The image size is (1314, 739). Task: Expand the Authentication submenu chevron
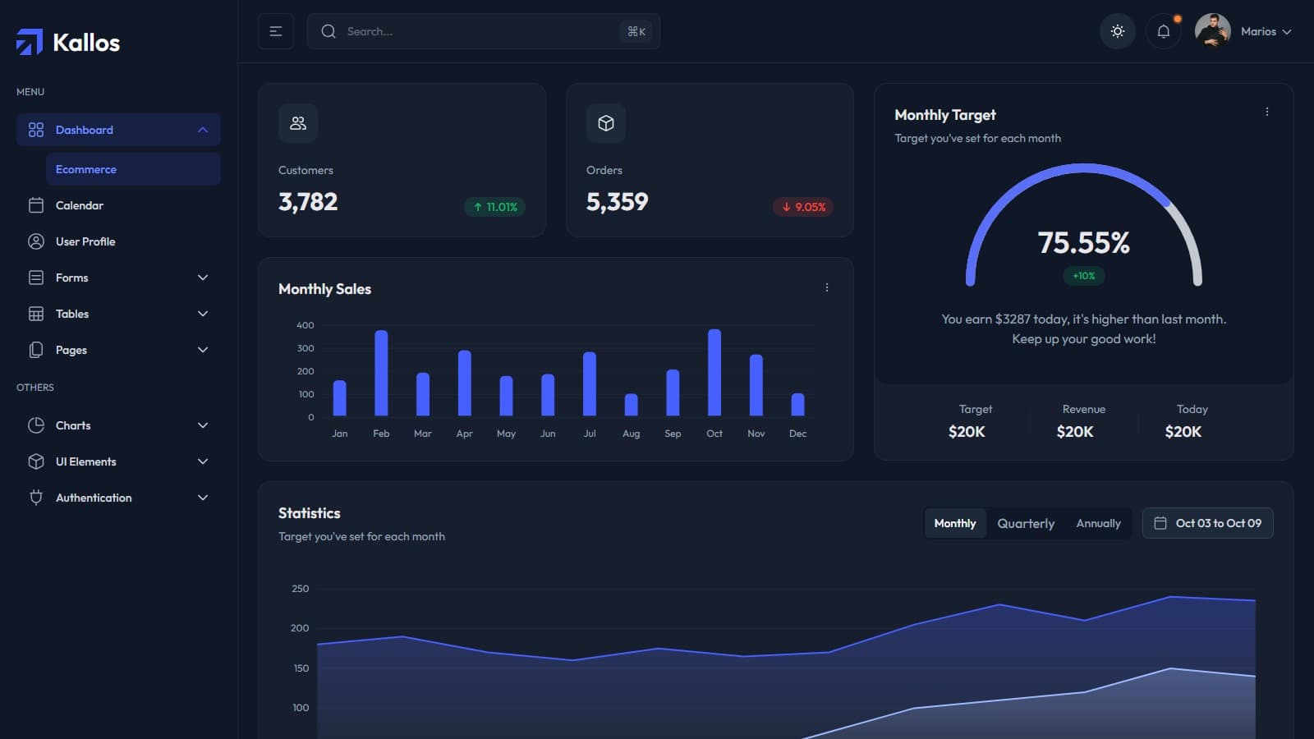pyautogui.click(x=203, y=498)
